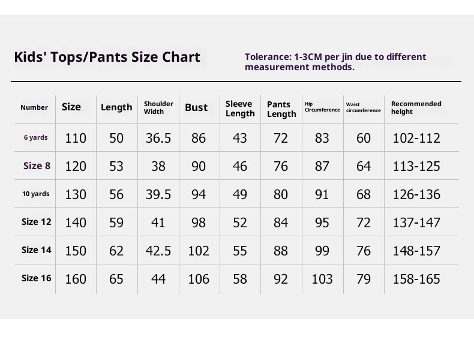Select the Pants Length column header

(281, 109)
